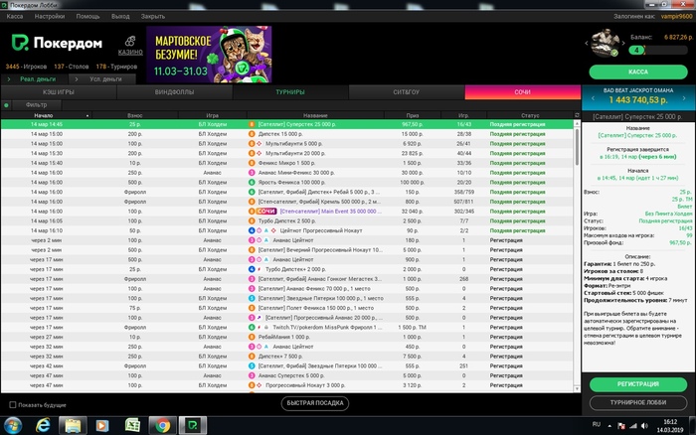Screen dimensions: 696x435
Task: Sort by the Начало column
Action: [x=44, y=115]
